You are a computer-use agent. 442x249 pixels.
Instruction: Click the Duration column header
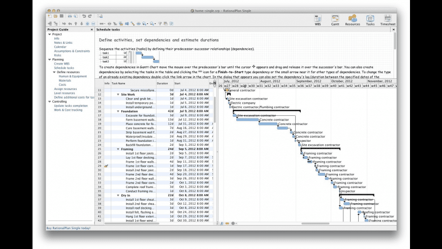pos(165,83)
